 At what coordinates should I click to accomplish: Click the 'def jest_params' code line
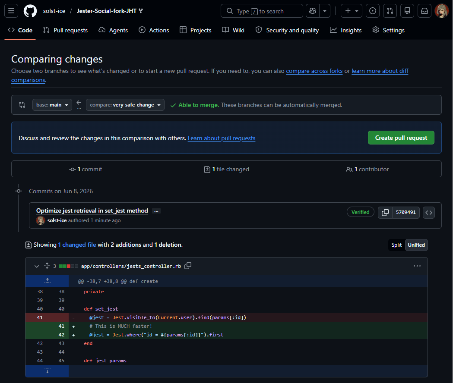(105, 361)
